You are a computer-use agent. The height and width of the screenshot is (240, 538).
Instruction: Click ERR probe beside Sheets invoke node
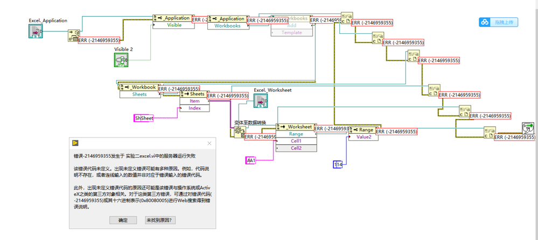pyautogui.click(x=227, y=96)
